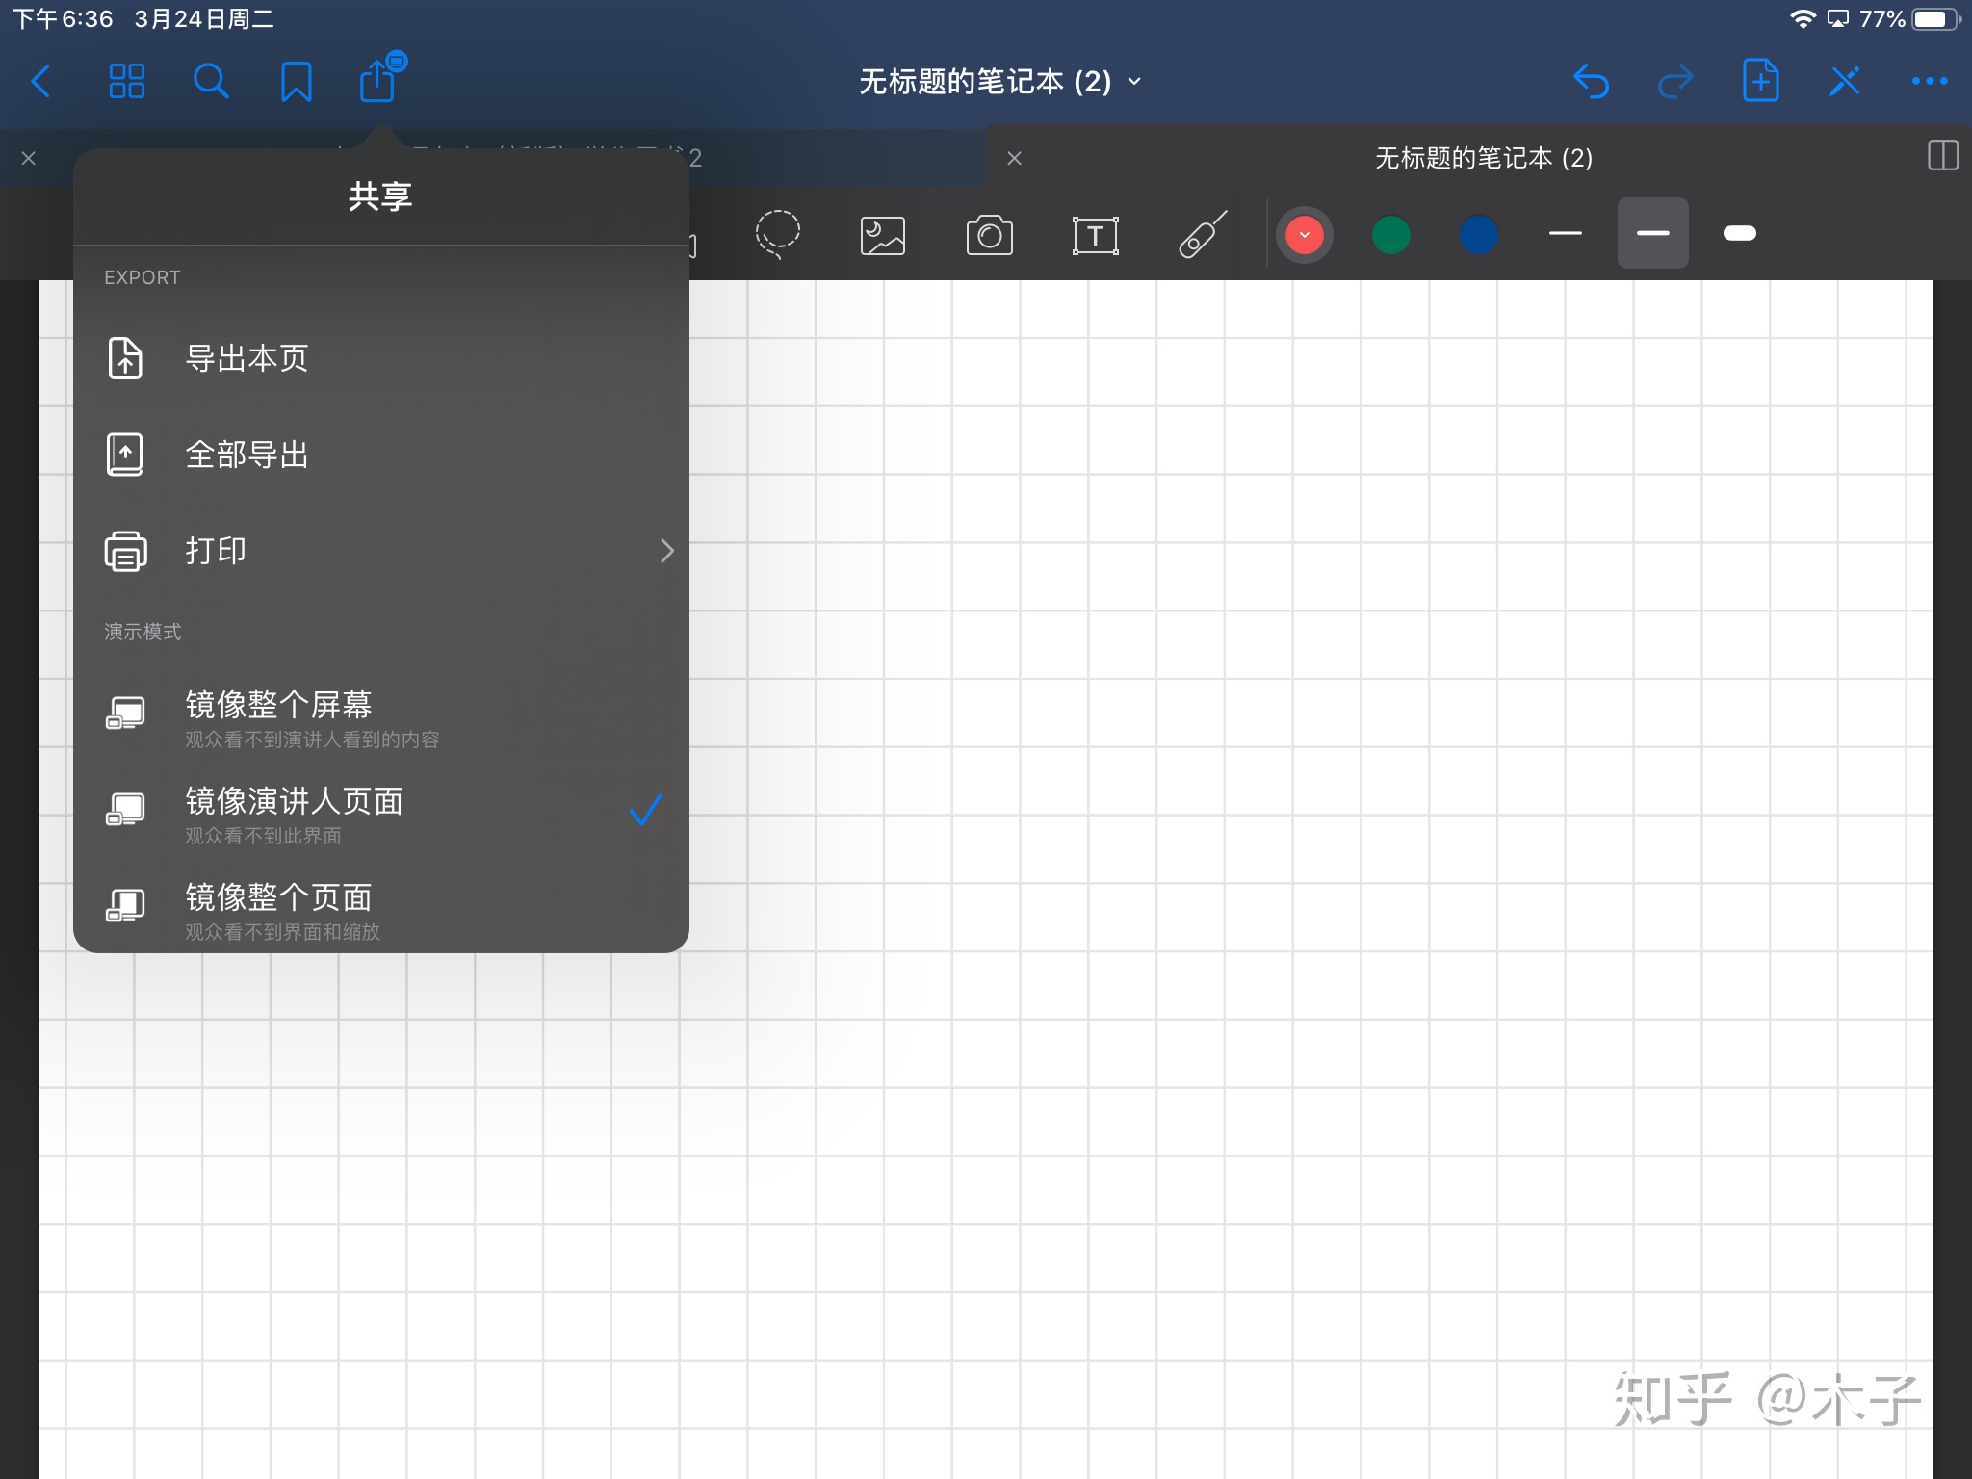
Task: Select the Lasso selection tool
Action: (x=777, y=234)
